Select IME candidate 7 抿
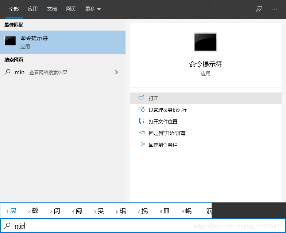The image size is (286, 233). point(143,211)
